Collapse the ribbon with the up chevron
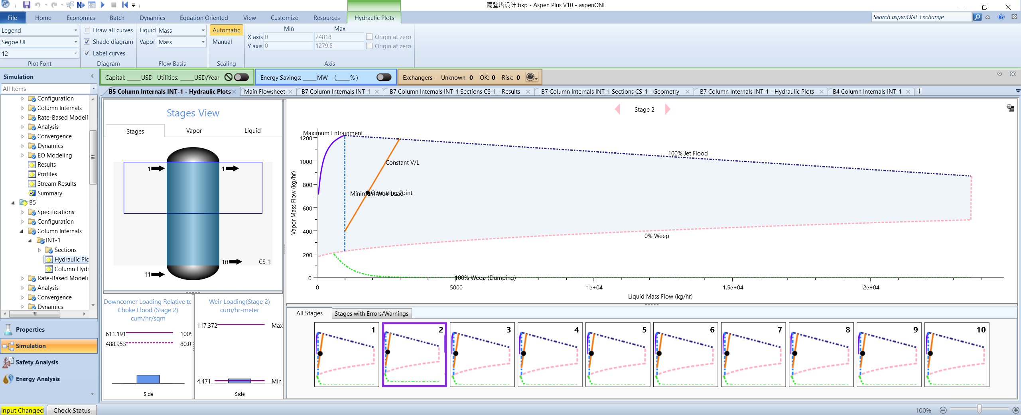The width and height of the screenshot is (1021, 415). pyautogui.click(x=988, y=17)
